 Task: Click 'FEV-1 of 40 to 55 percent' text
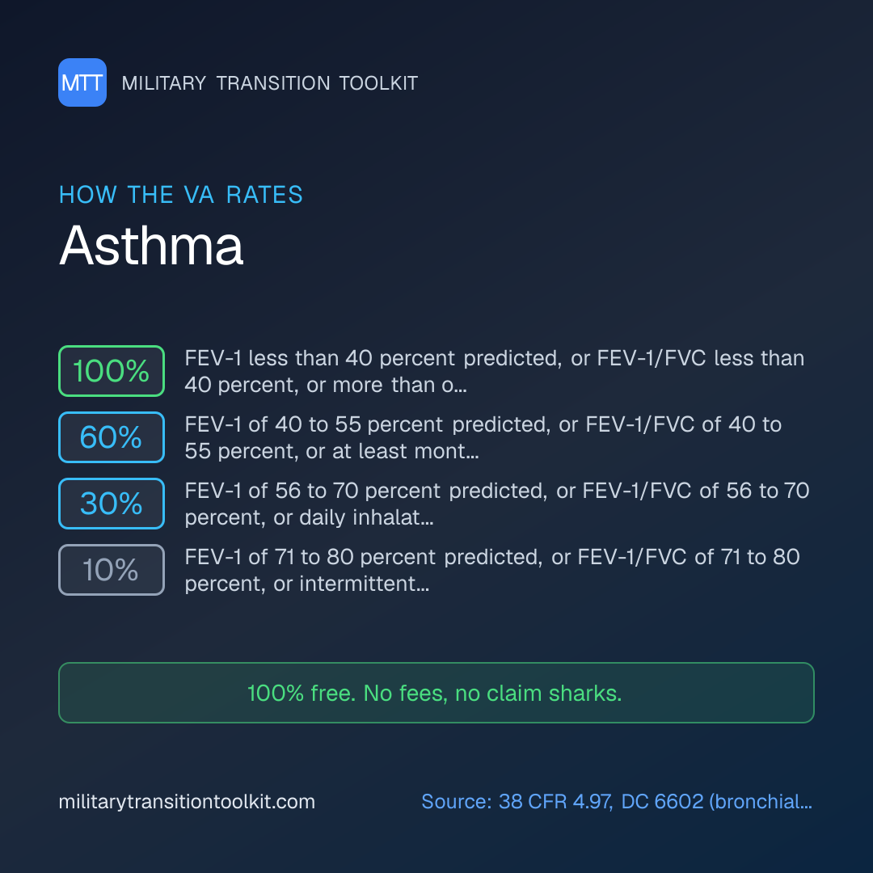(x=314, y=424)
